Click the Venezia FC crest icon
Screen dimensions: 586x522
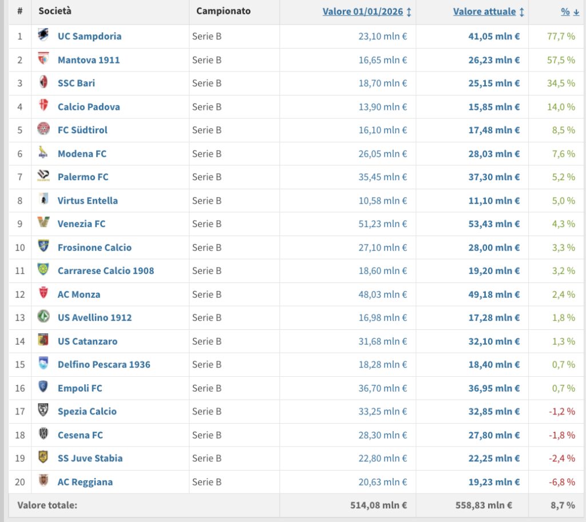coord(43,224)
